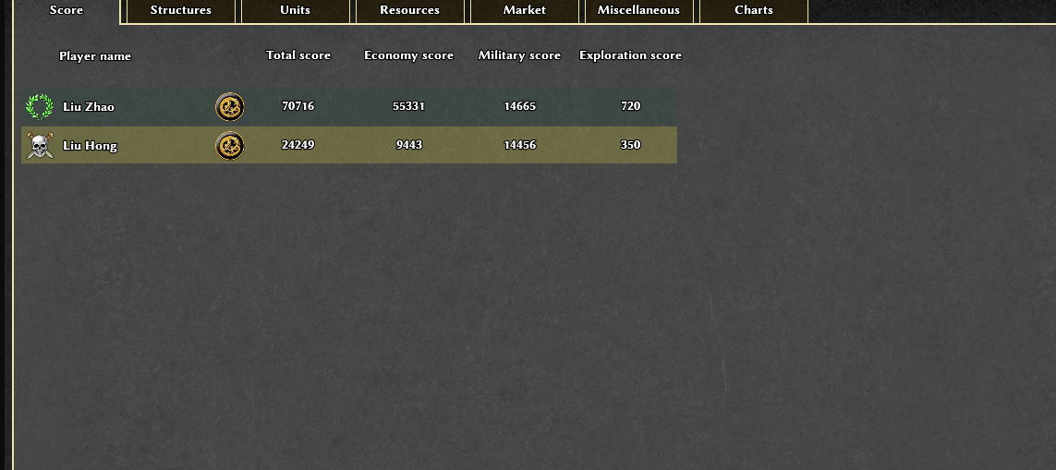The height and width of the screenshot is (470, 1056).
Task: Select the player name Liu Zhao
Action: coord(89,107)
